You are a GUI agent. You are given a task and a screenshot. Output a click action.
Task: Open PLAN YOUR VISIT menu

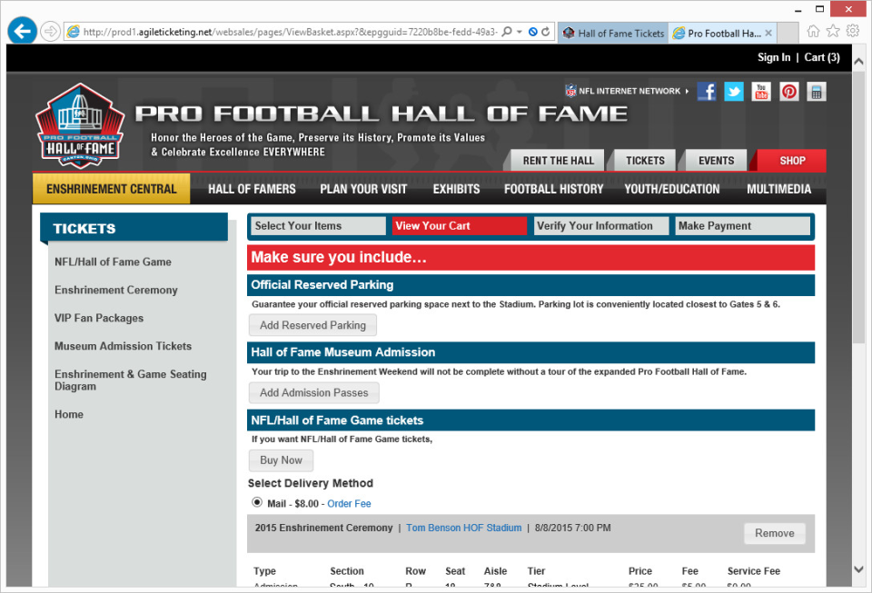(x=363, y=189)
